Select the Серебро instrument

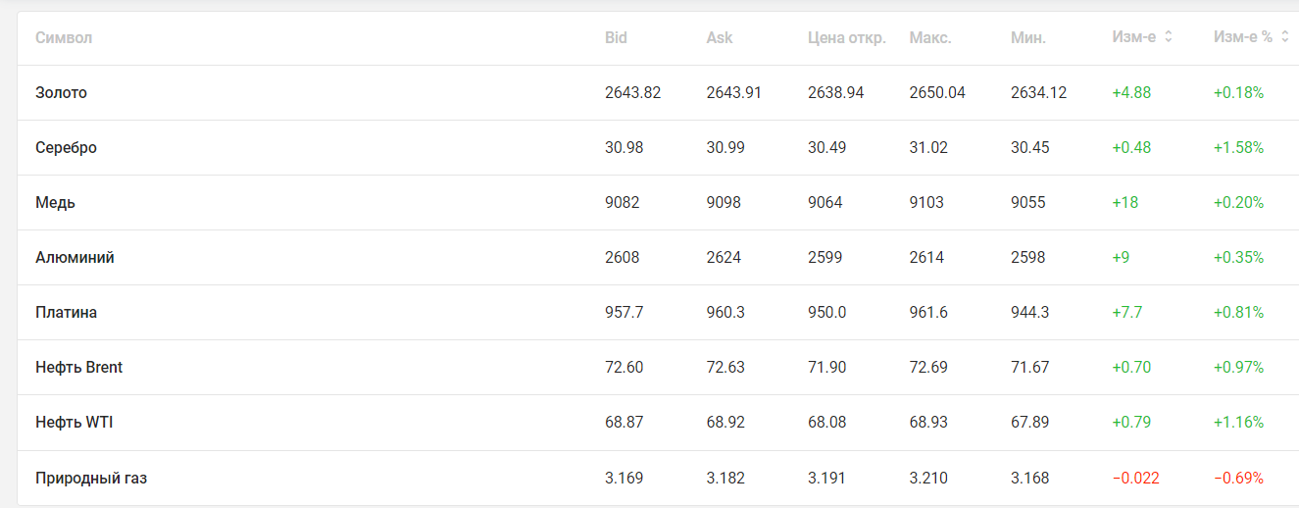click(66, 148)
